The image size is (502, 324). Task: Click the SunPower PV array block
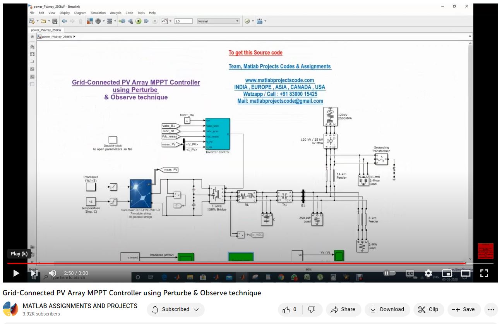click(140, 193)
